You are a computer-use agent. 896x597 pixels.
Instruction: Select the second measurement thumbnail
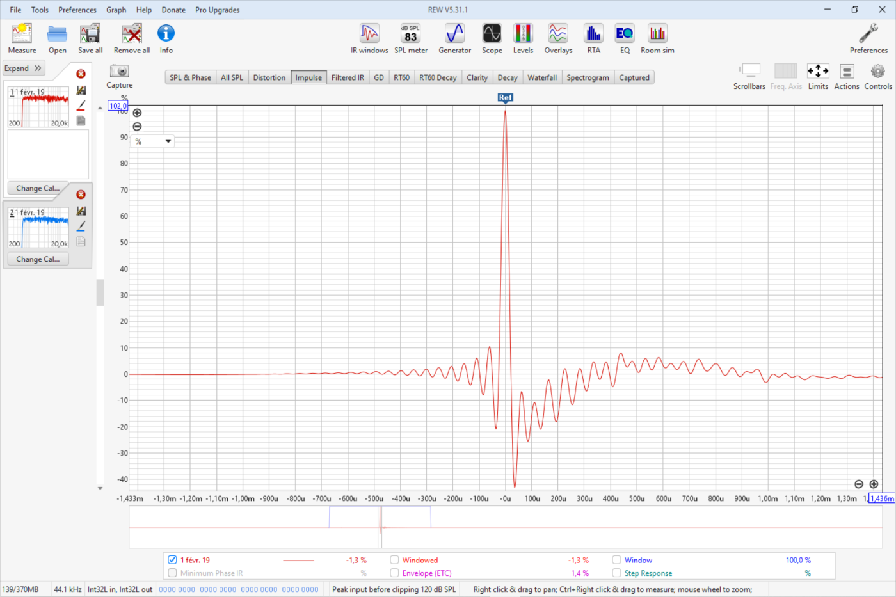point(38,228)
